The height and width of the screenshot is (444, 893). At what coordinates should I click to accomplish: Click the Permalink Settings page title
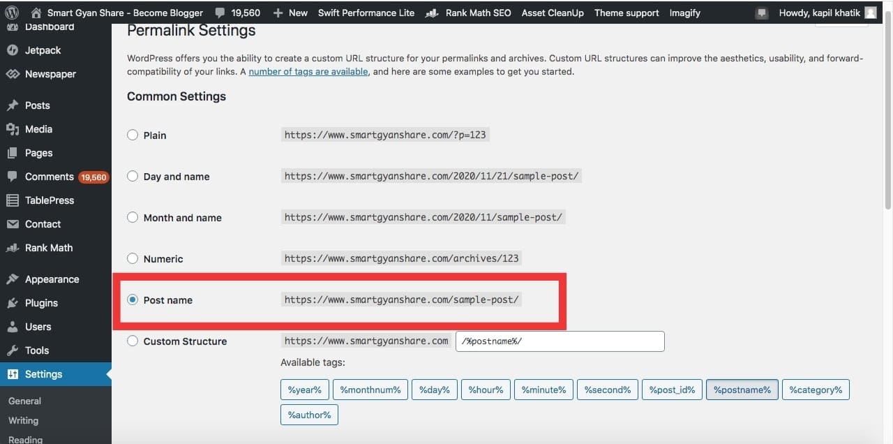pyautogui.click(x=191, y=31)
